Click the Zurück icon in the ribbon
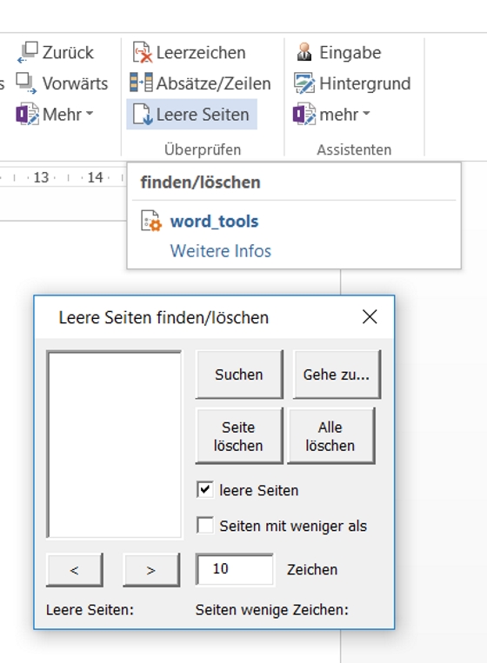This screenshot has width=487, height=663. click(x=28, y=52)
